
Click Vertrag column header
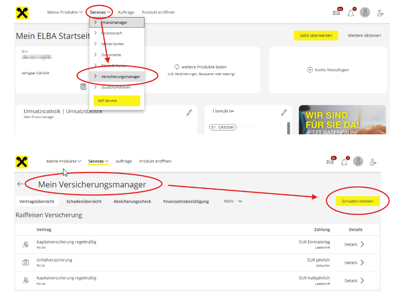(44, 229)
